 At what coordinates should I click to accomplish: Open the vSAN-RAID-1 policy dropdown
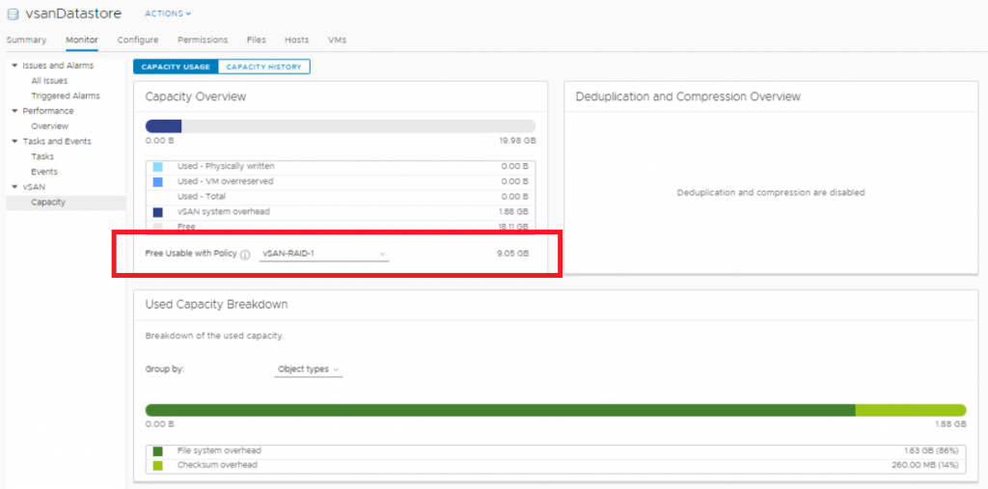pos(324,254)
